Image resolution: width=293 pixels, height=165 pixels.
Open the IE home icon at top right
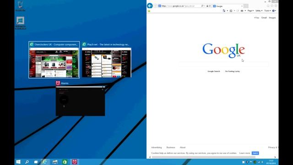268,6
